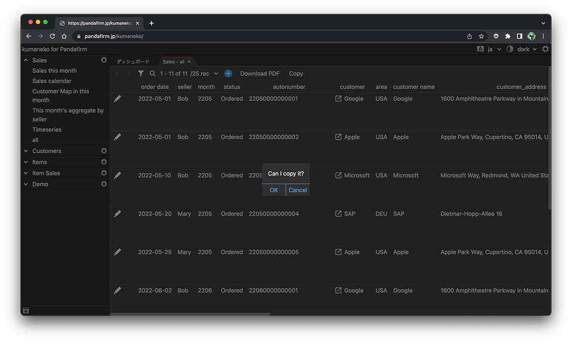Open Customer Map in this month
This screenshot has width=572, height=343.
61,96
